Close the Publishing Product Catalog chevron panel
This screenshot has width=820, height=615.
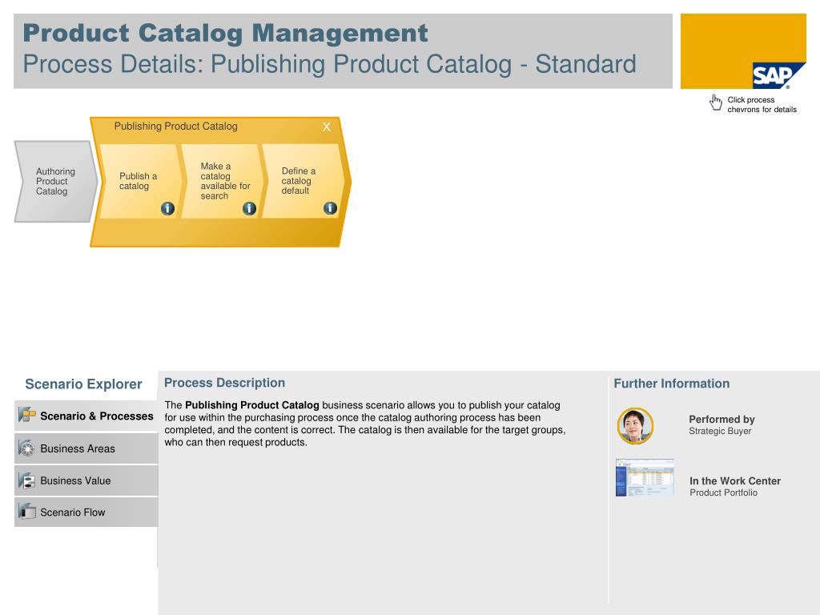(x=327, y=127)
